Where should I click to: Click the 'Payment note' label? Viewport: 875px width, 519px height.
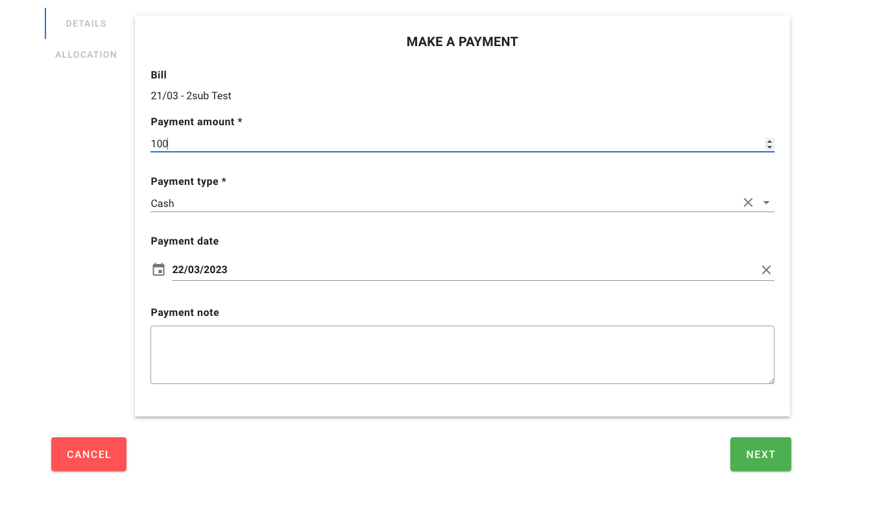click(184, 312)
